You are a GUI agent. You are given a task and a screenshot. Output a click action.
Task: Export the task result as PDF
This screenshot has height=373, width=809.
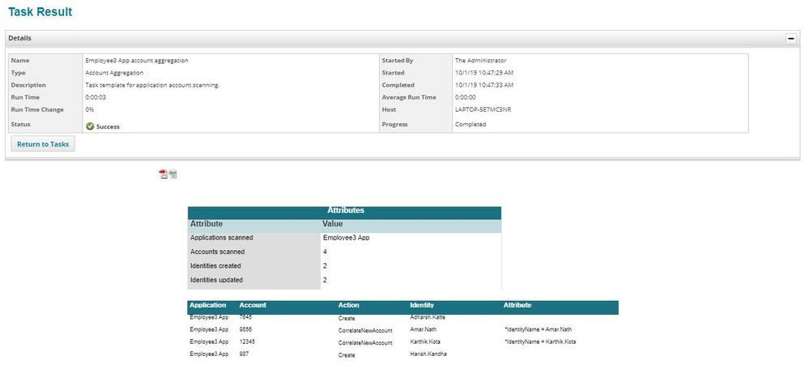[163, 174]
